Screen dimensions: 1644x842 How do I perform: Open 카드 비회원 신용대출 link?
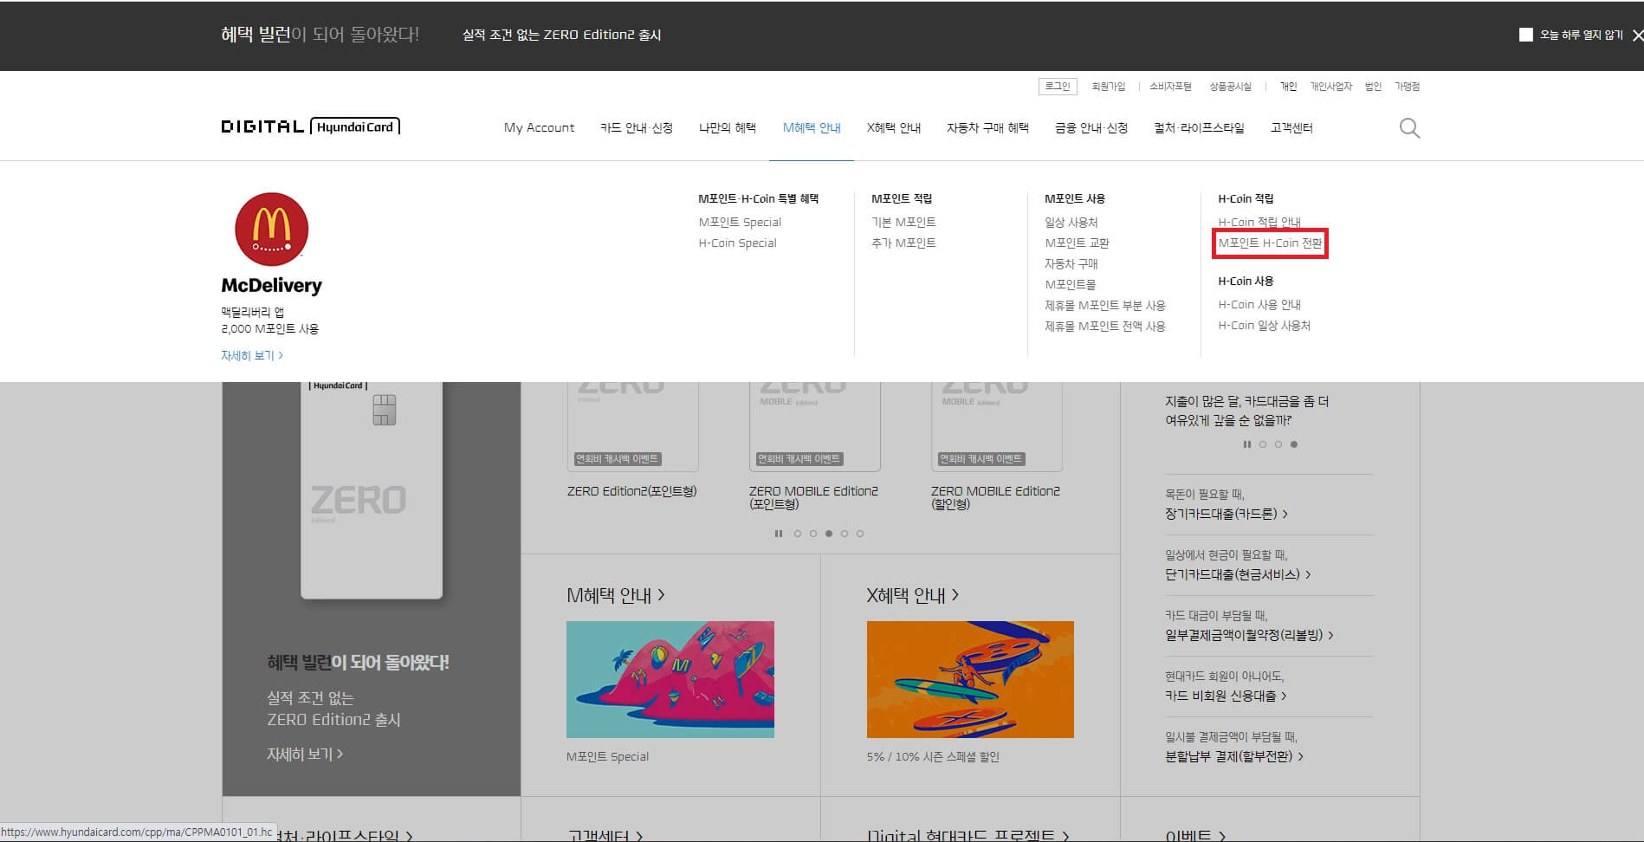click(1227, 696)
